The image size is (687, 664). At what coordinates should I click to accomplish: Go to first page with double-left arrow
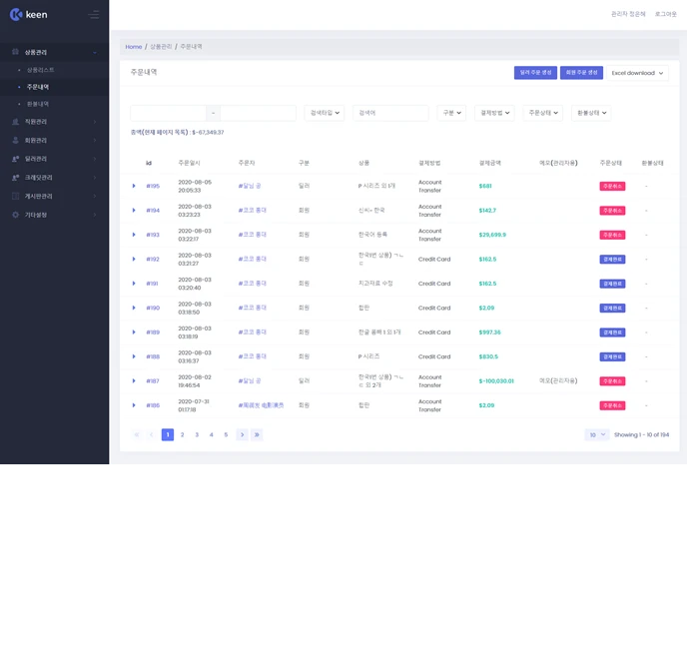click(x=137, y=434)
